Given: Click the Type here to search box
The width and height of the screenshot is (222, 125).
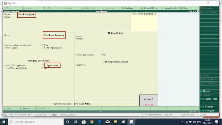Looking at the screenshot, I should [x=36, y=122].
